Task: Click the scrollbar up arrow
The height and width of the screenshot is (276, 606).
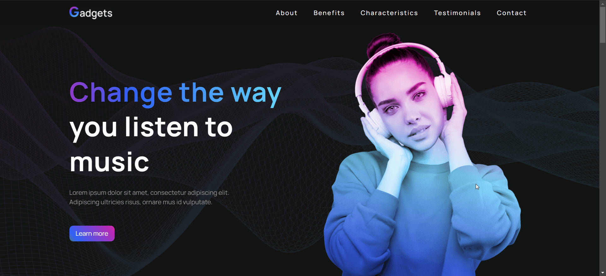Action: (x=603, y=3)
